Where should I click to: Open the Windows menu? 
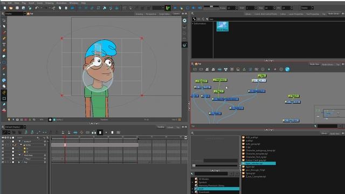(x=74, y=3)
